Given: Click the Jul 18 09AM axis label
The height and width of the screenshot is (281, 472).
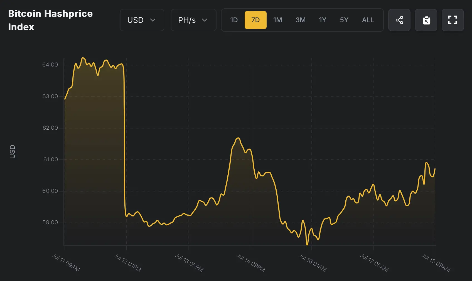Looking at the screenshot, I should pos(436,263).
